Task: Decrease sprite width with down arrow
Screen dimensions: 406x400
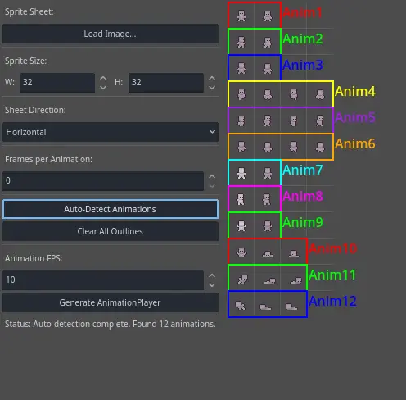Action: [103, 88]
